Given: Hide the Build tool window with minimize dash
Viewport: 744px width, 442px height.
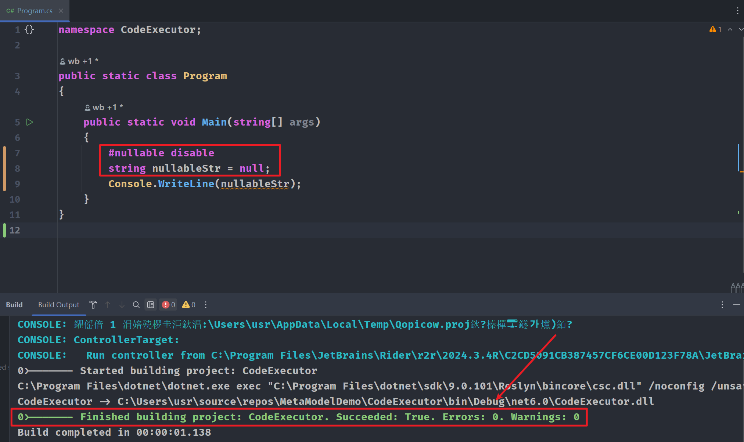Looking at the screenshot, I should pos(736,305).
